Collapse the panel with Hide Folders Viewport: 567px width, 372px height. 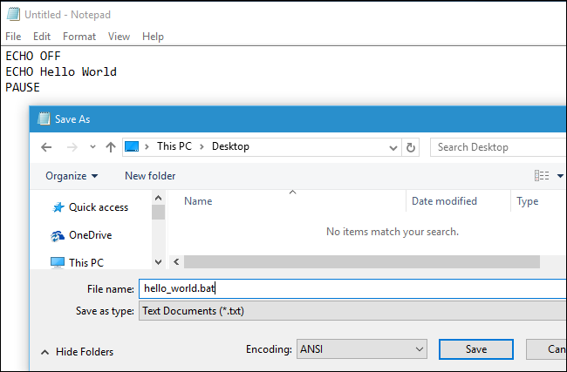[x=77, y=352]
